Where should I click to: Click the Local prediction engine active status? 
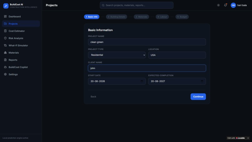pyautogui.click(x=15, y=138)
